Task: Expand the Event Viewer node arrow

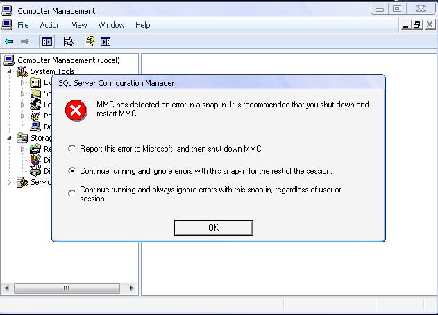Action: coord(22,82)
